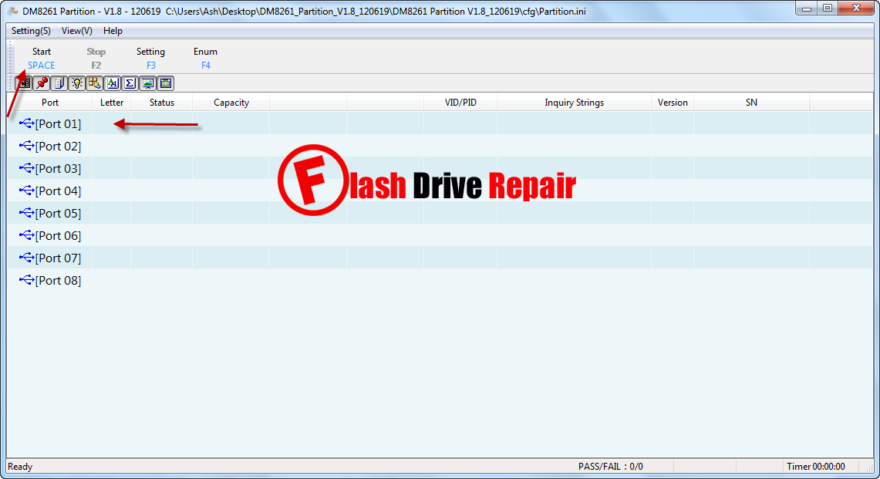Open Setting with the F3 button
The width and height of the screenshot is (880, 479).
click(x=150, y=59)
